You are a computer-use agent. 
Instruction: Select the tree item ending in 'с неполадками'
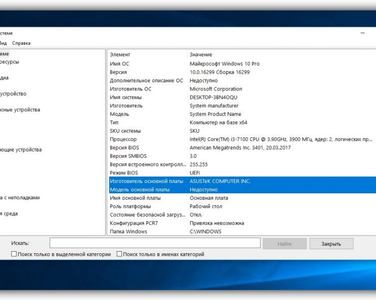19,198
